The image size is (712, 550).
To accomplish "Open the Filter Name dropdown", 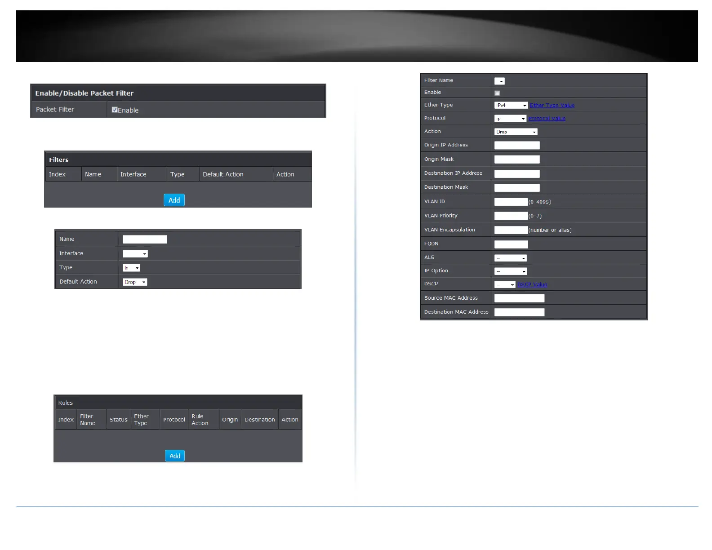I will (x=499, y=81).
